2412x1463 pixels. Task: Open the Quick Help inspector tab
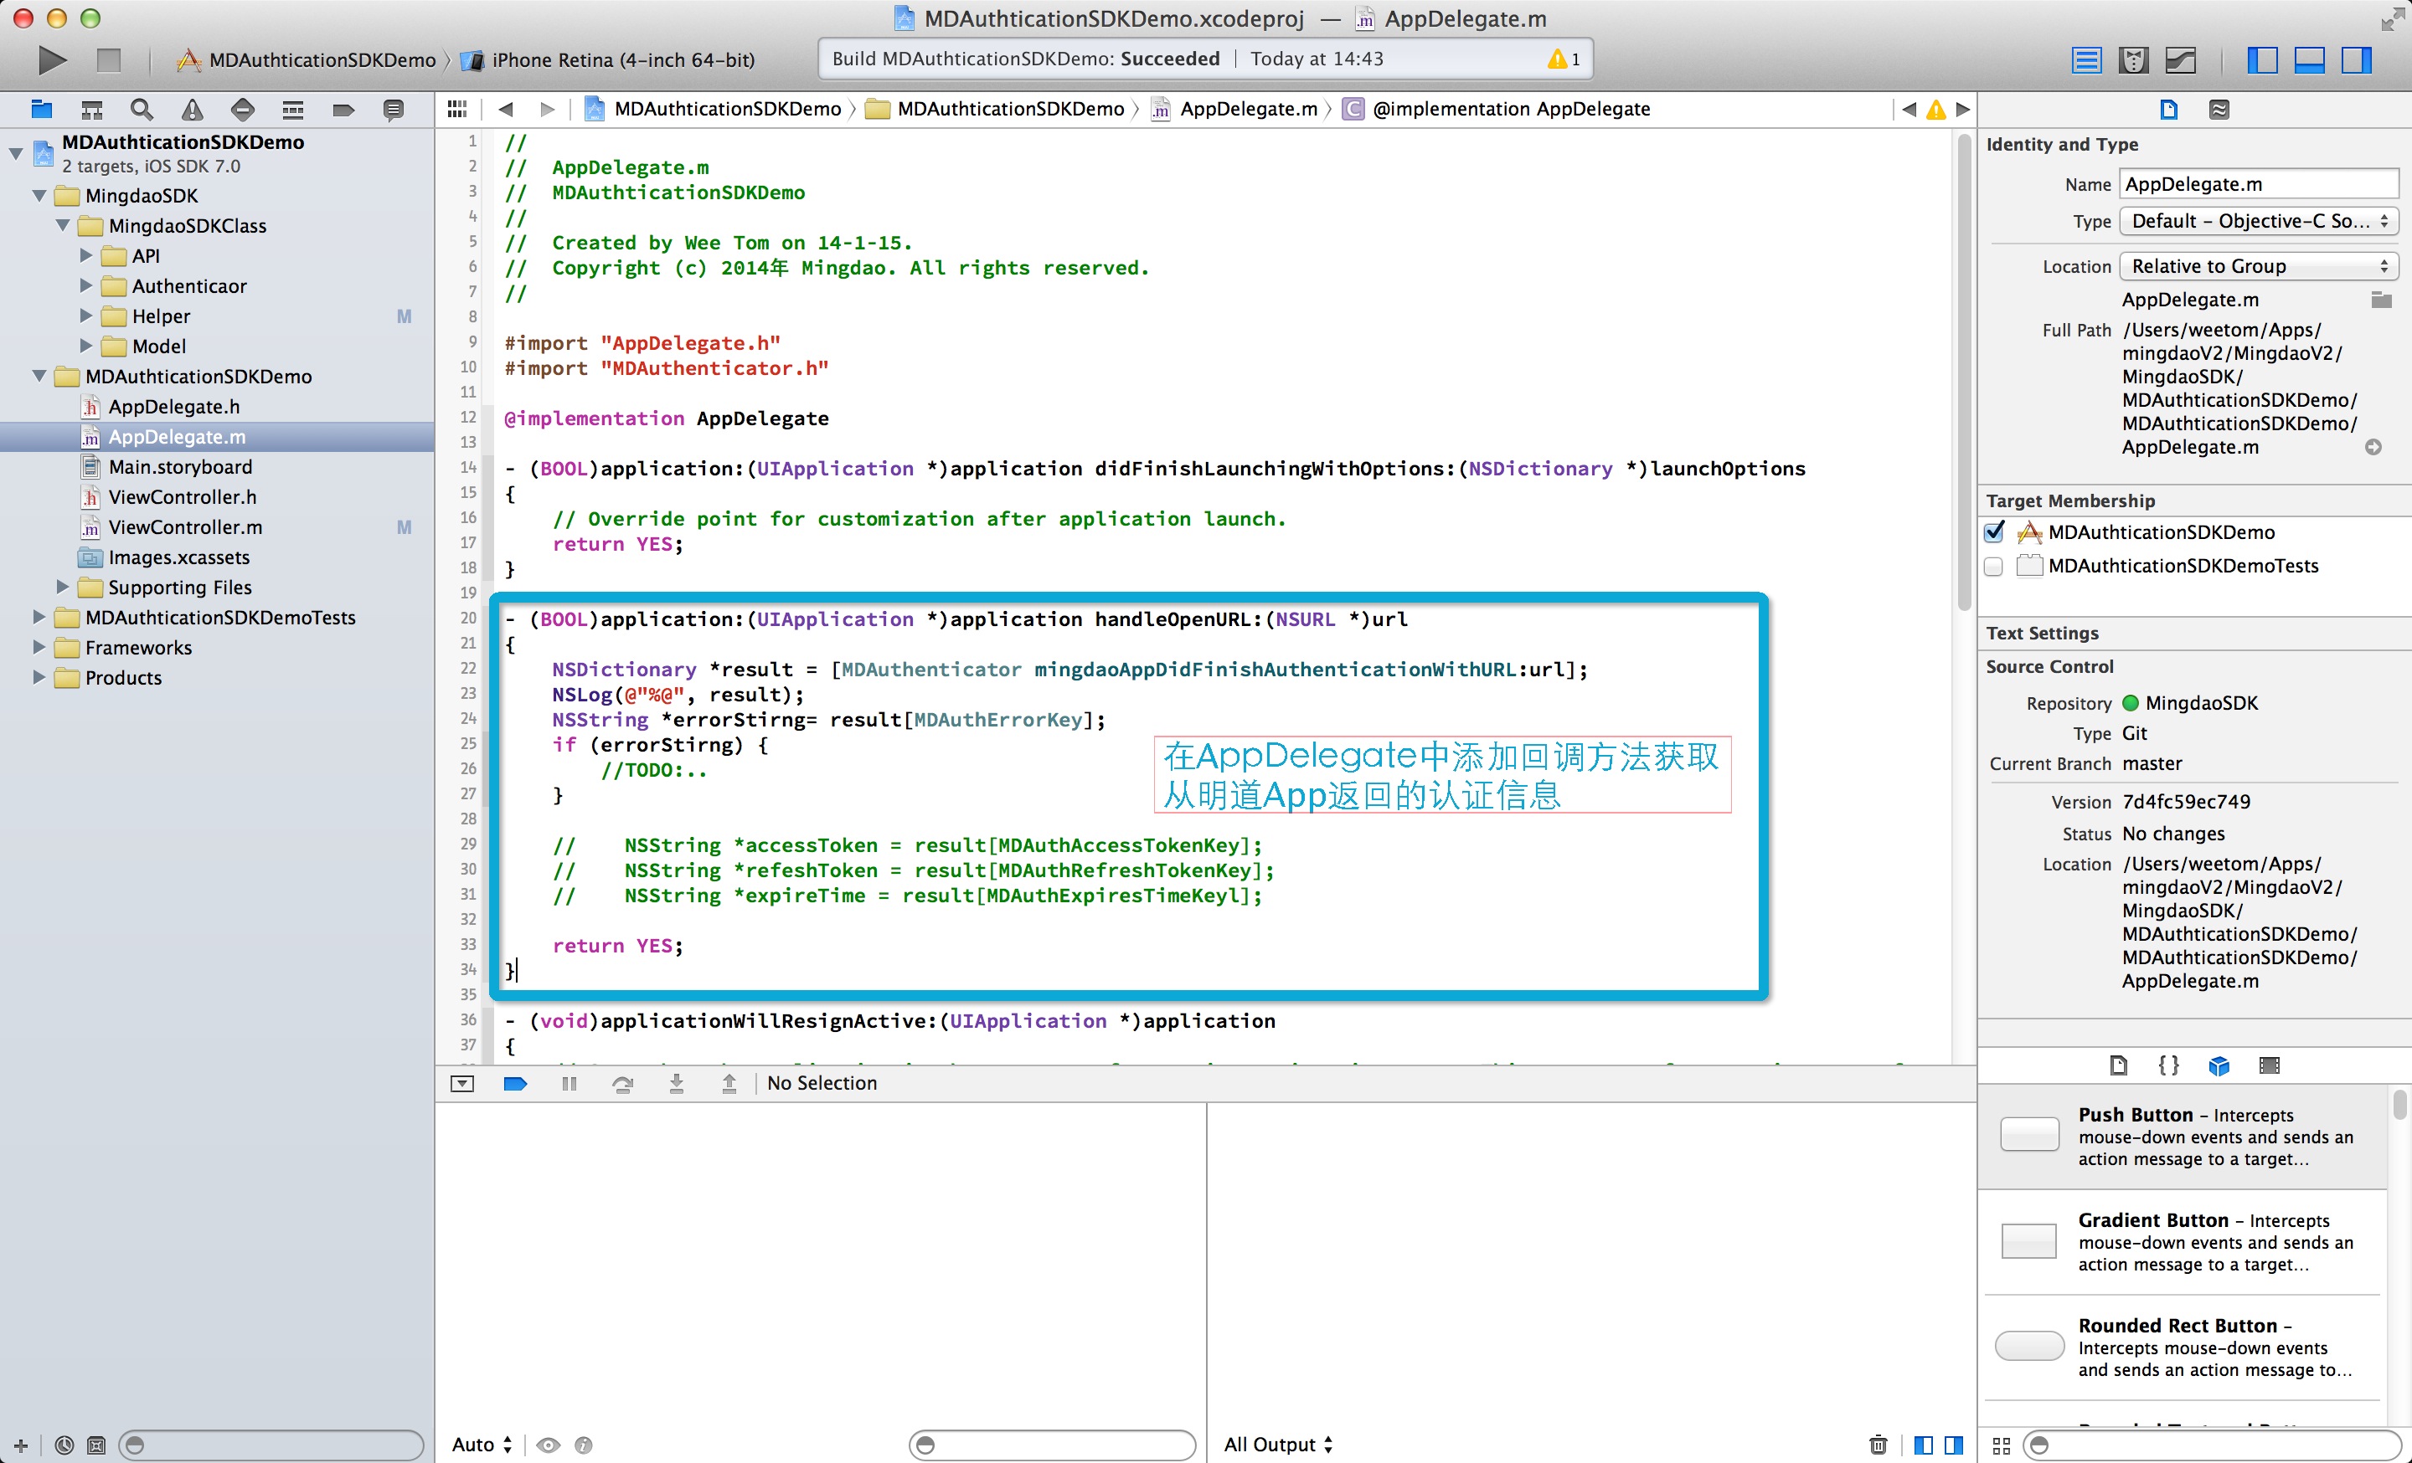[2219, 110]
